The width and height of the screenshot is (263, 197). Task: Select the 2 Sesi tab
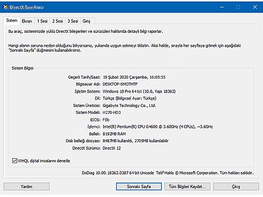coord(58,21)
